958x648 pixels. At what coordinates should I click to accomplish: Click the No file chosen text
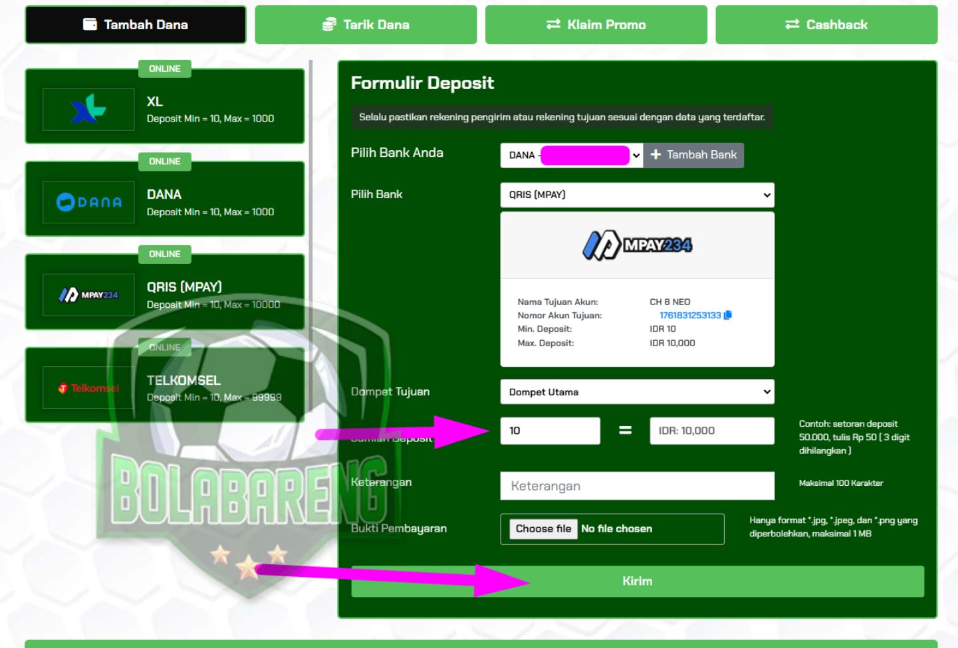(x=616, y=529)
